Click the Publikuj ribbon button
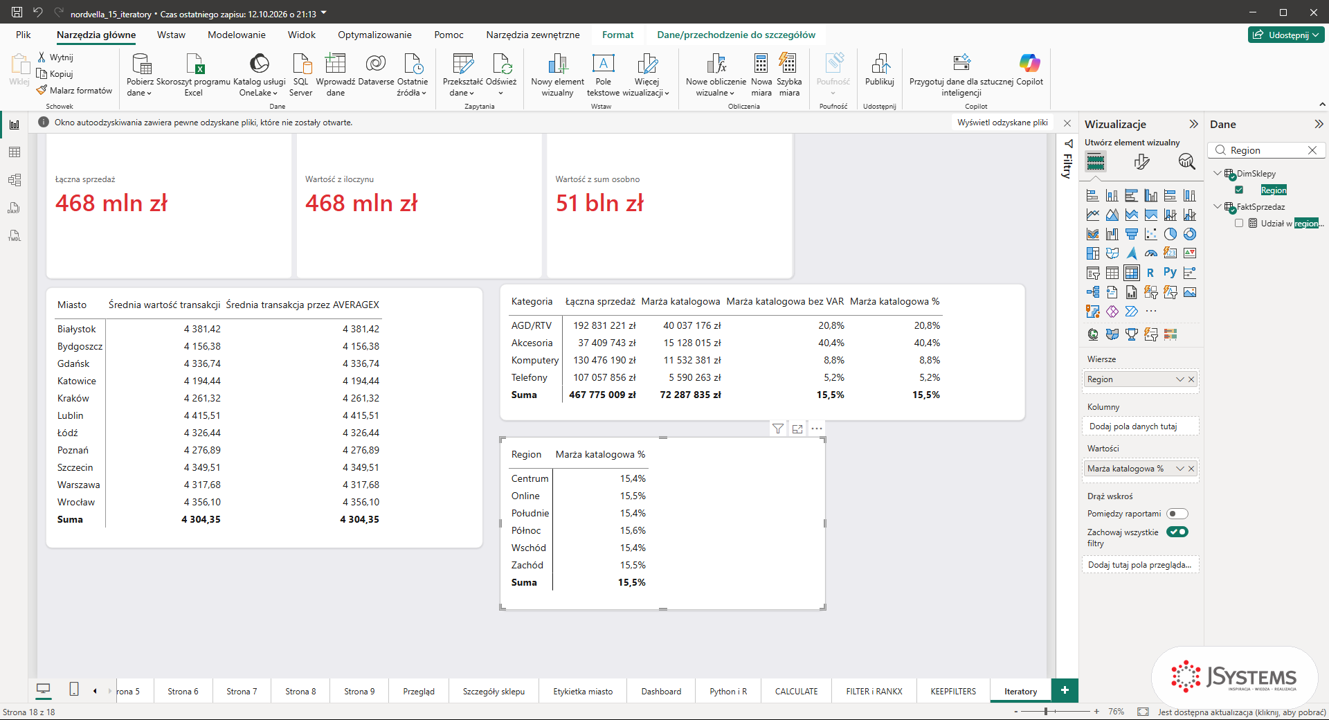Image resolution: width=1329 pixels, height=720 pixels. pos(880,69)
